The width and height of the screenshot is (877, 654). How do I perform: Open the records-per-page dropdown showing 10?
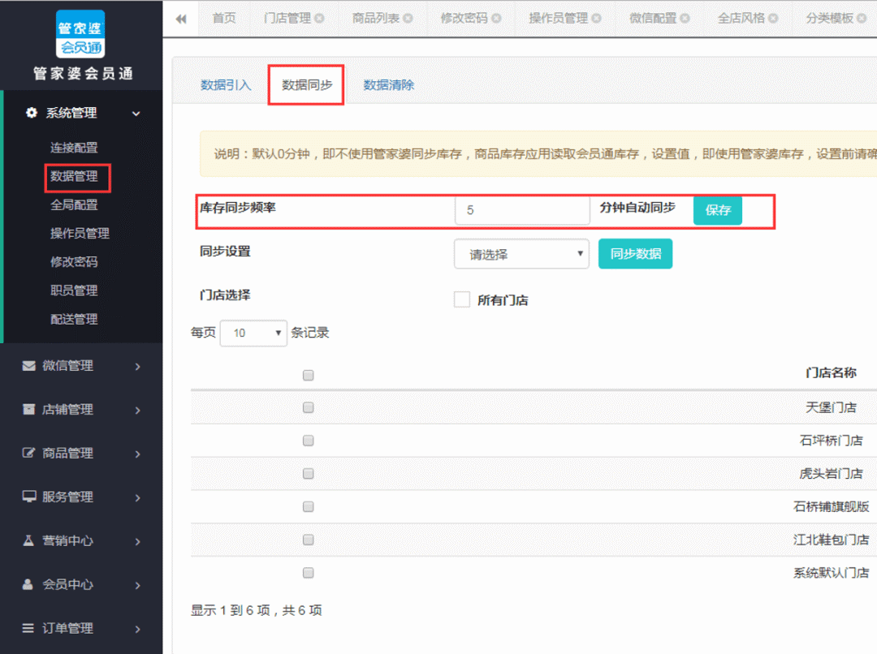tap(253, 333)
